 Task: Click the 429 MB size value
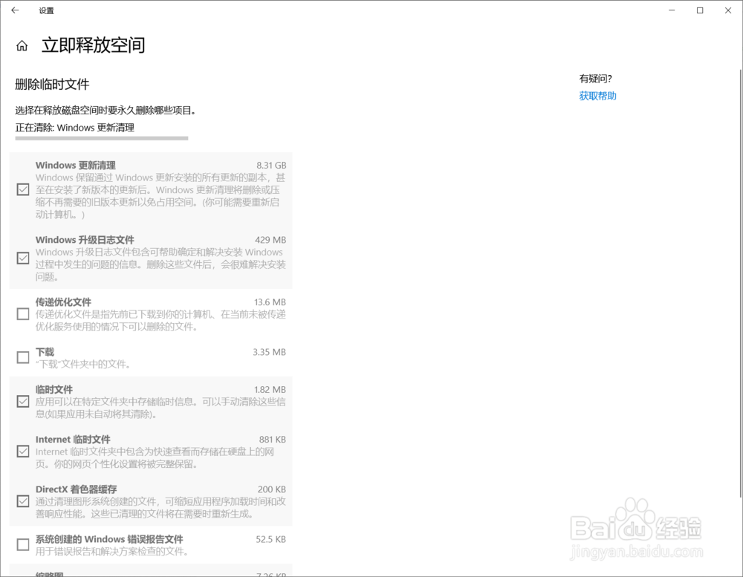(270, 240)
